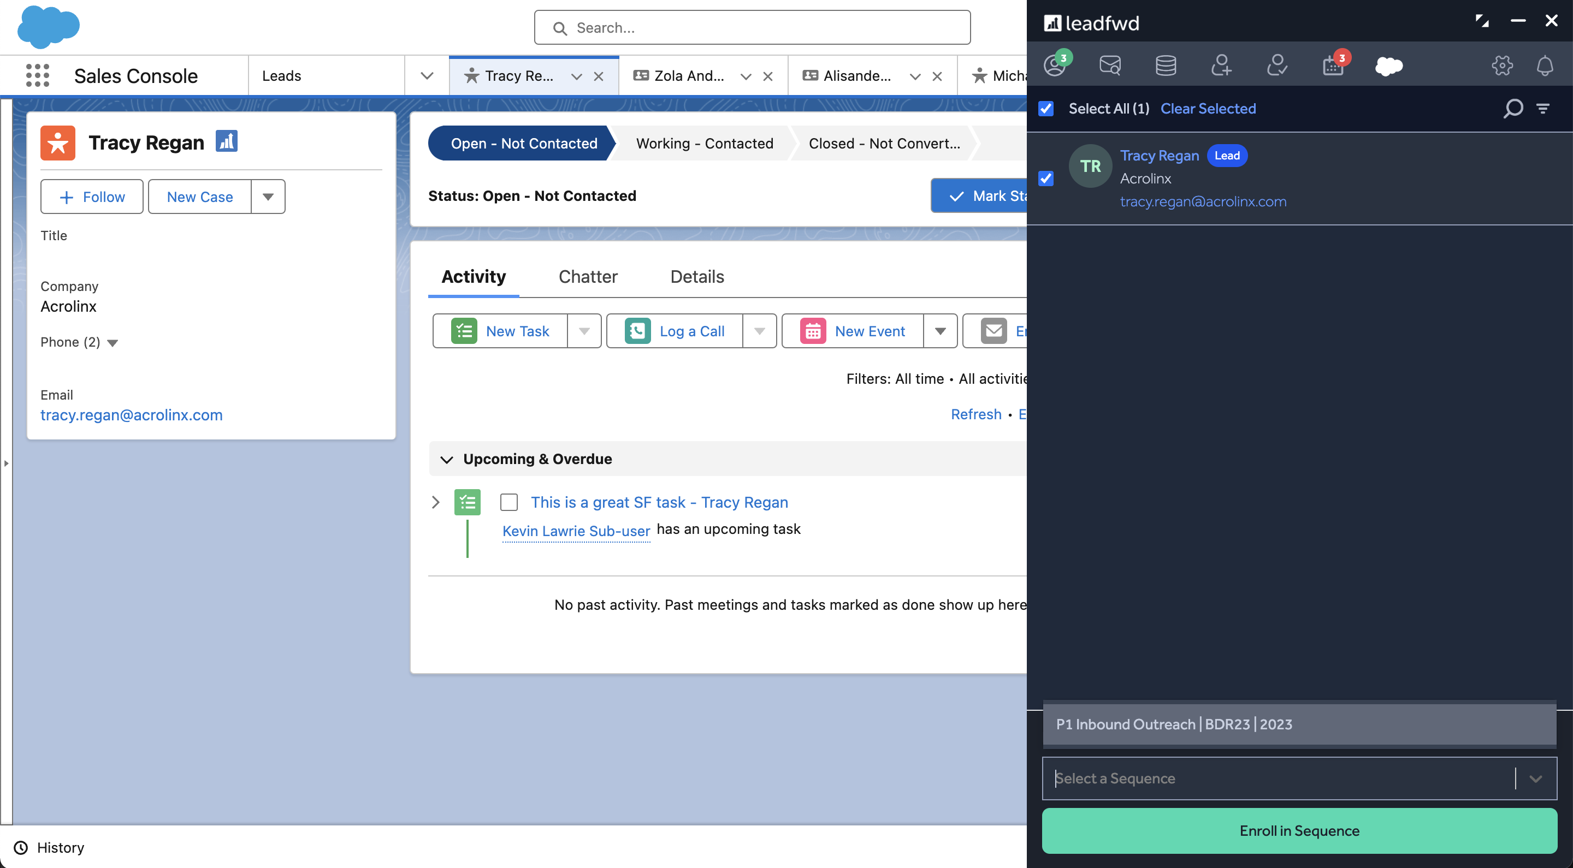This screenshot has width=1573, height=868.
Task: Collapse Upcoming & Overdue section
Action: pos(447,459)
